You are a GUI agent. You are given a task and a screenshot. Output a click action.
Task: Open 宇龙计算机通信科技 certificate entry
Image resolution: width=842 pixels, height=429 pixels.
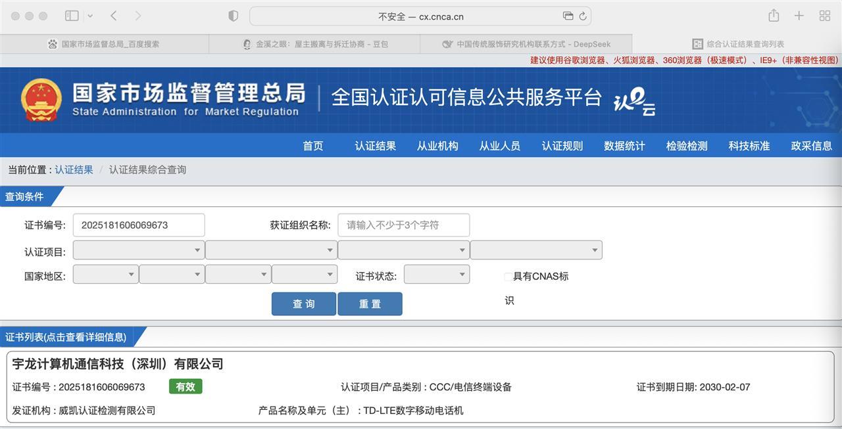pyautogui.click(x=118, y=364)
